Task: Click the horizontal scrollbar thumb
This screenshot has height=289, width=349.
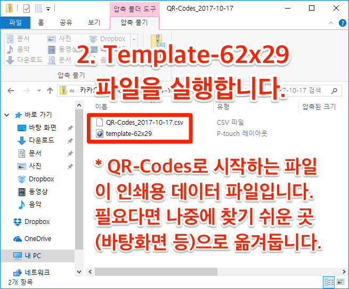Action: pyautogui.click(x=156, y=271)
